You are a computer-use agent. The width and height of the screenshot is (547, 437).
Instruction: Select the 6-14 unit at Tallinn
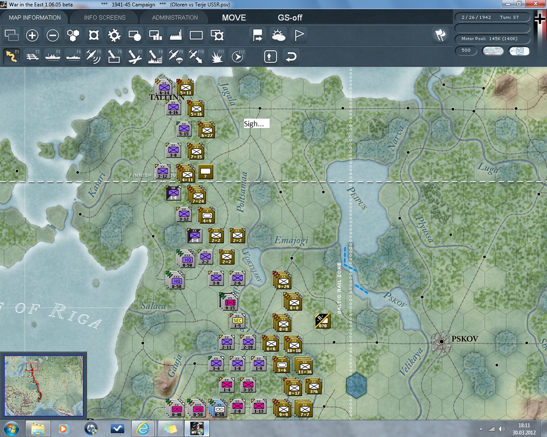(x=164, y=87)
